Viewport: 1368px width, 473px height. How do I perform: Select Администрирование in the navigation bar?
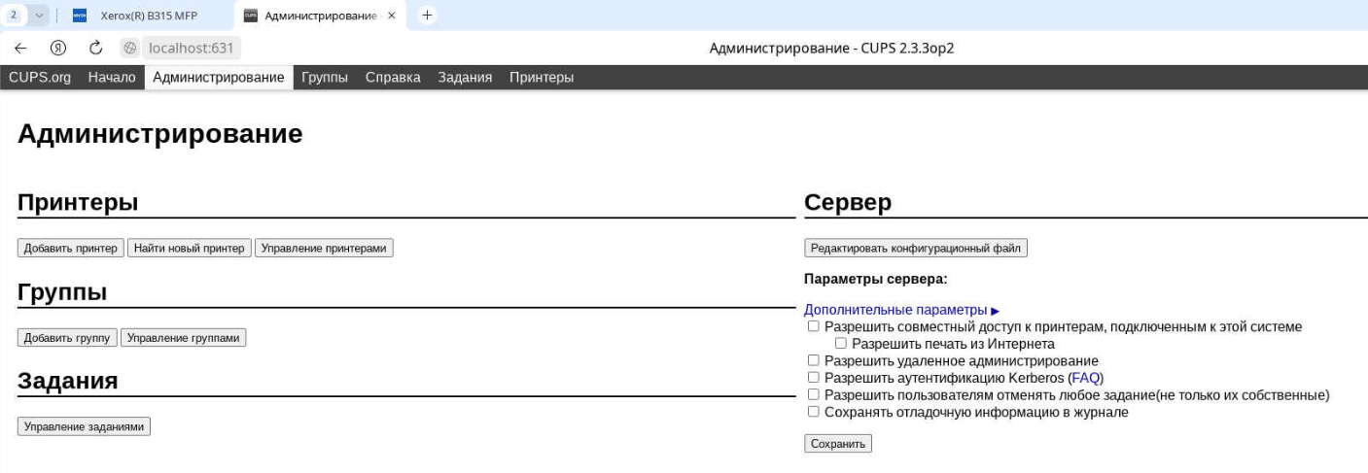pyautogui.click(x=219, y=78)
